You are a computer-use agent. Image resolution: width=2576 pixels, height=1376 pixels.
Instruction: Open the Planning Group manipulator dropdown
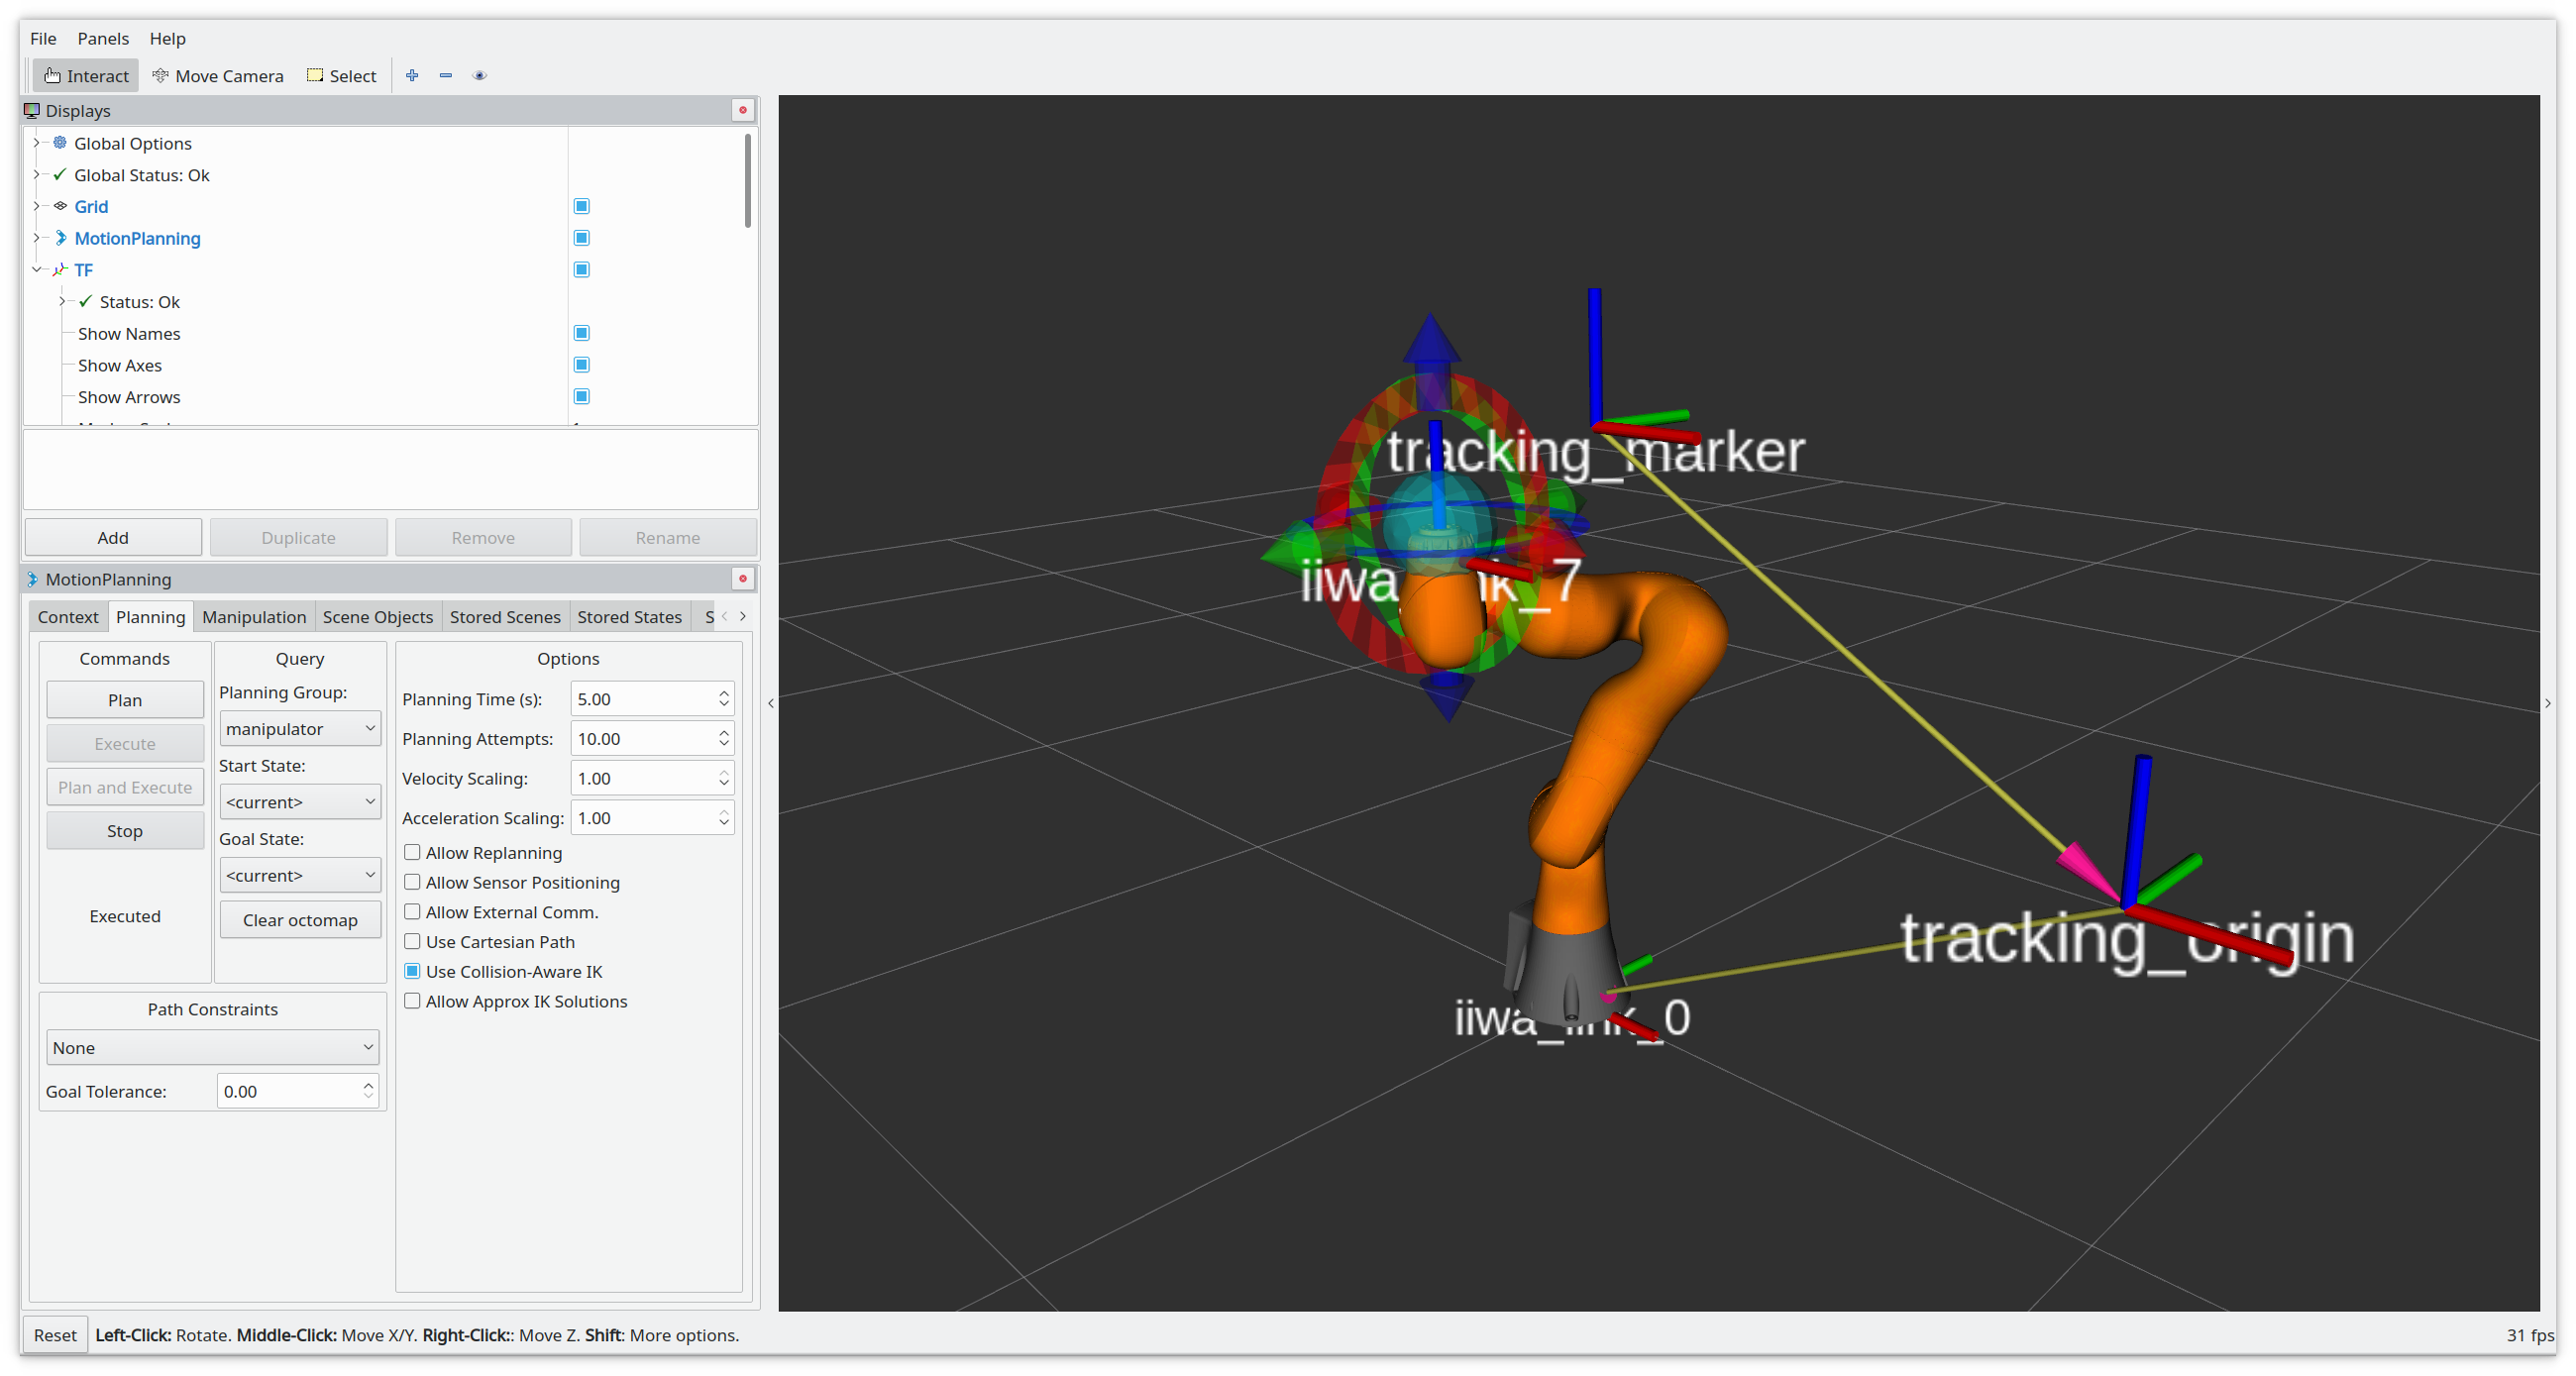click(x=299, y=729)
